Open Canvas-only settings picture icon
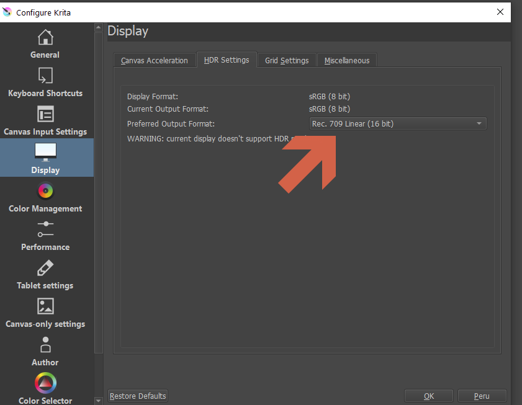Image resolution: width=522 pixels, height=405 pixels. (45, 306)
